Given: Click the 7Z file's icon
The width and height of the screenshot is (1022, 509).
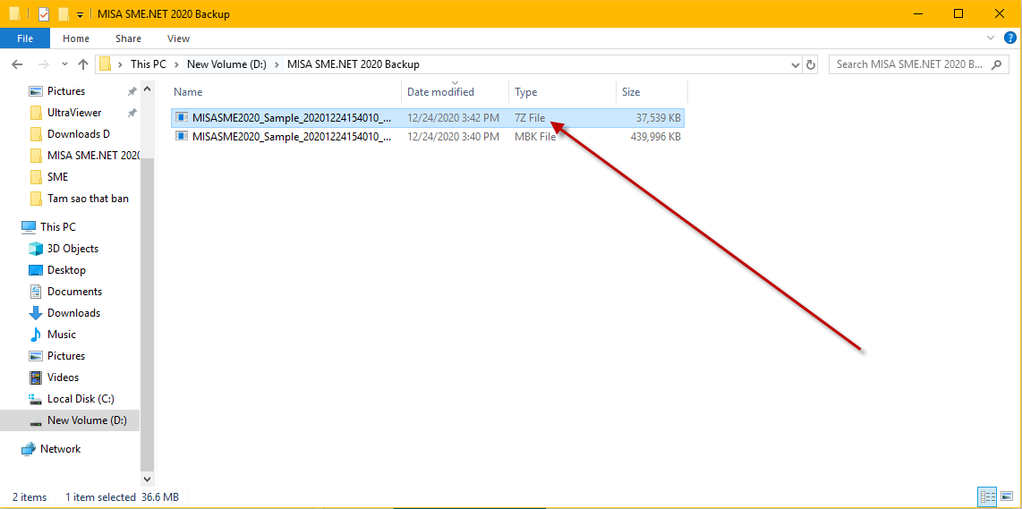Looking at the screenshot, I should pyautogui.click(x=181, y=118).
